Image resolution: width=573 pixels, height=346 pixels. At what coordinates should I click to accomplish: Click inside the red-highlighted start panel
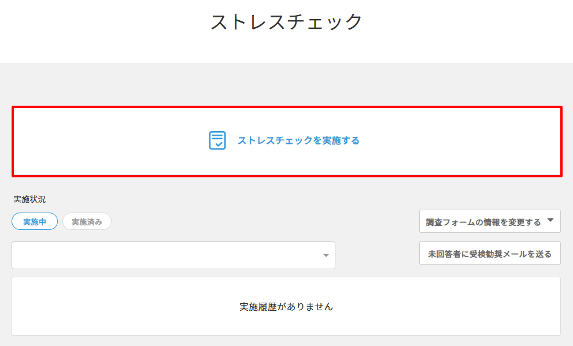tap(286, 140)
